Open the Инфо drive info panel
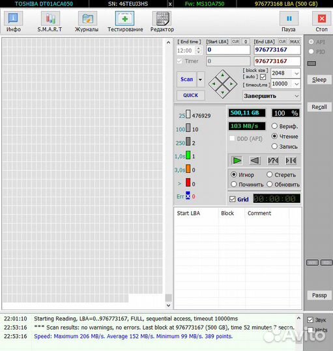The width and height of the screenshot is (333, 351). [13, 22]
